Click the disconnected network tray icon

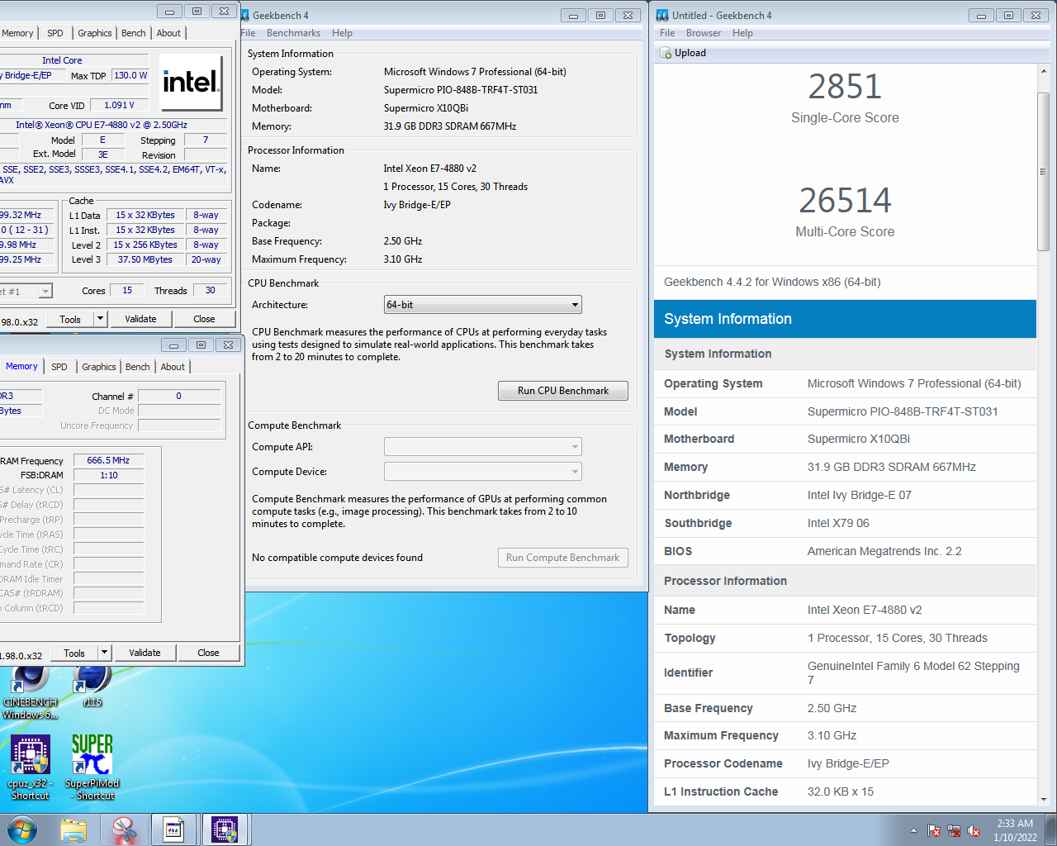pyautogui.click(x=954, y=830)
